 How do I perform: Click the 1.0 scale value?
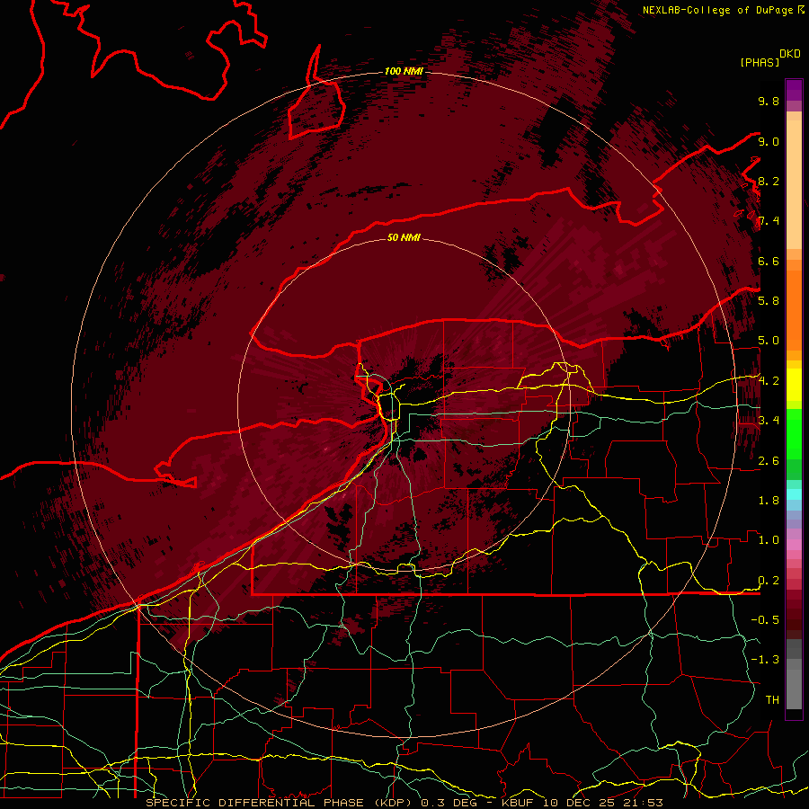[x=769, y=540]
